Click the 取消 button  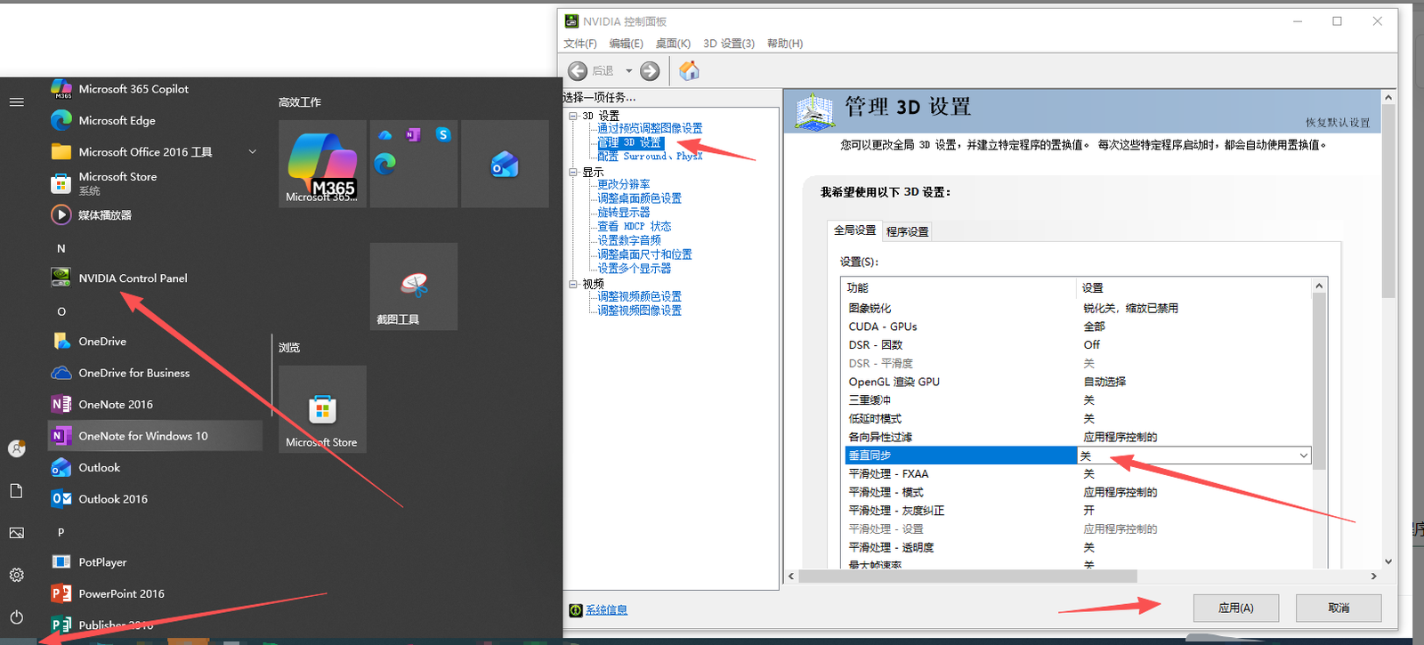1339,608
